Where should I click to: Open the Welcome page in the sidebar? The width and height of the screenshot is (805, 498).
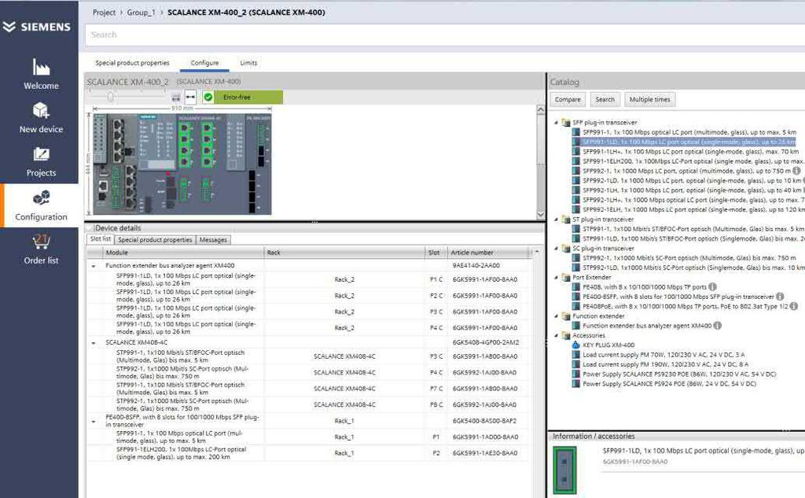click(x=41, y=74)
